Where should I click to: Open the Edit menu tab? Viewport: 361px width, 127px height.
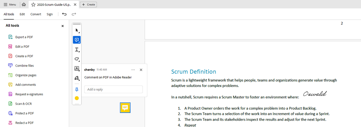pos(22,14)
